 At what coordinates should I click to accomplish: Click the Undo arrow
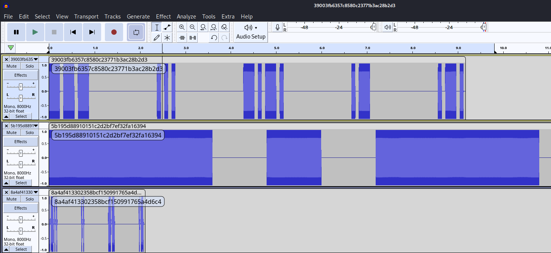click(214, 37)
